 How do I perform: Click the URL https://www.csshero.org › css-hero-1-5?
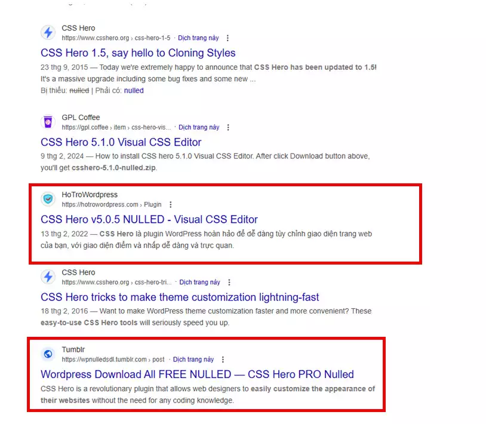tap(116, 38)
